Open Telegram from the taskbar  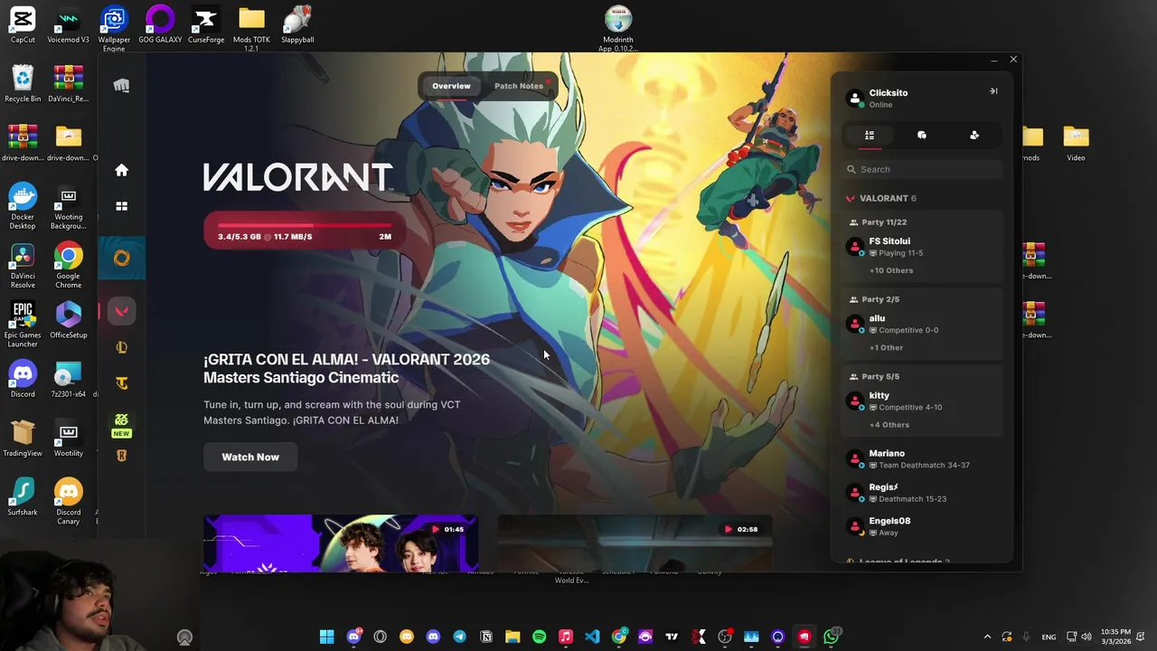coord(459,637)
